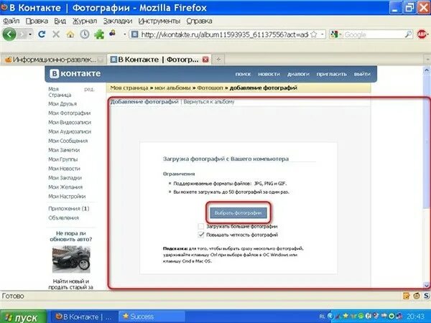Image resolution: width=431 pixels, height=323 pixels.
Task: Focus the Google search input field
Action: coord(374,34)
